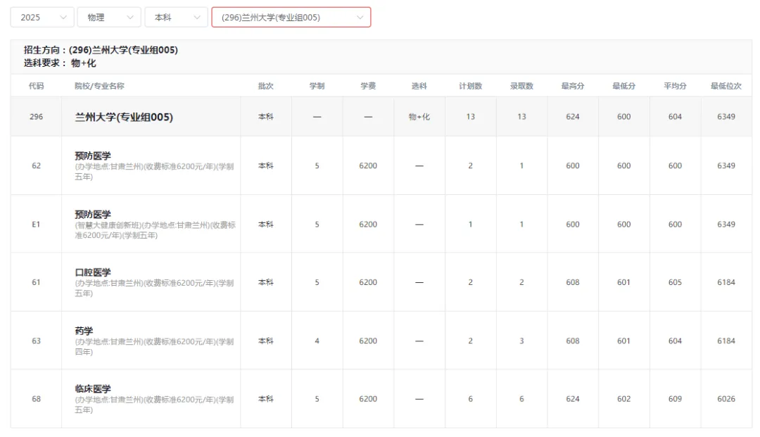Viewport: 760px width, 437px height.
Task: Open the 物理 subject dropdown
Action: (x=109, y=18)
